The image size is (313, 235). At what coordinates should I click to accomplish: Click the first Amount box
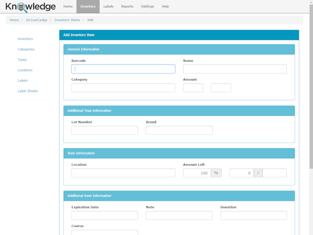(x=193, y=88)
